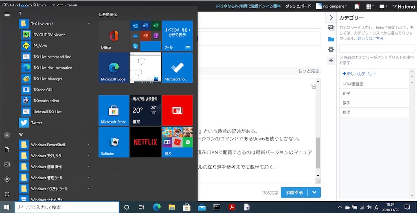
Task: Open Microsoft To Do tile
Action: click(178, 68)
